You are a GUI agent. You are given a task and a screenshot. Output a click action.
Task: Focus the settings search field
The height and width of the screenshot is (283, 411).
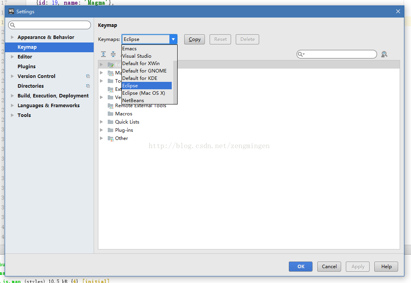tap(50, 25)
